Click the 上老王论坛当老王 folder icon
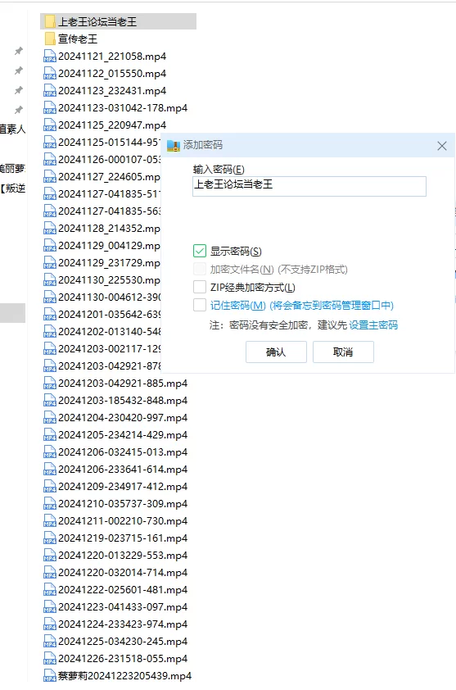456x690 pixels. (50, 21)
